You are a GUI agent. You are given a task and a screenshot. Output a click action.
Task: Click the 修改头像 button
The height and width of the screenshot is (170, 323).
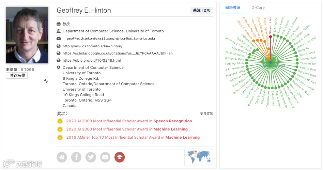tap(17, 75)
